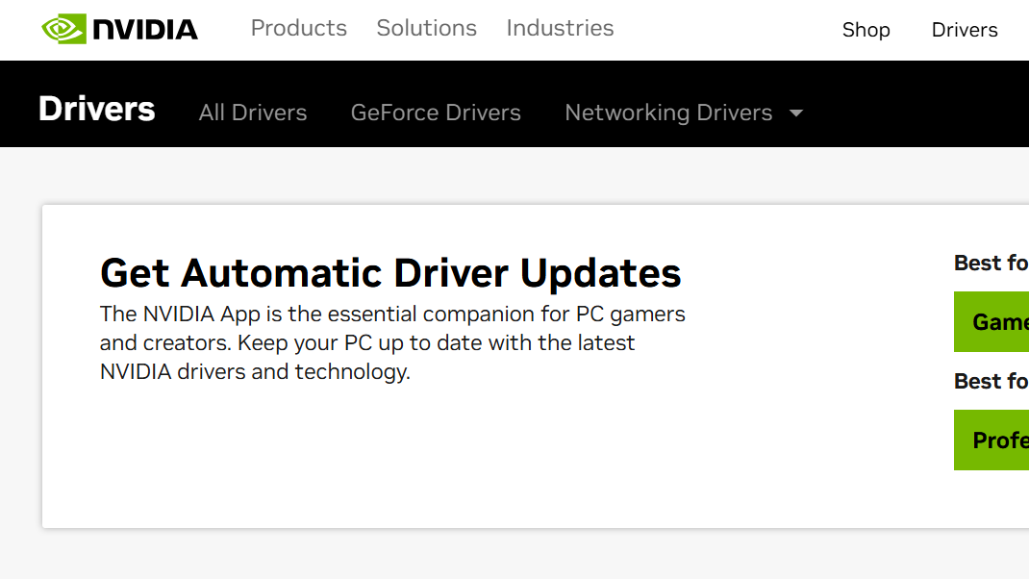The image size is (1029, 579).
Task: Open the Products menu
Action: pyautogui.click(x=298, y=28)
